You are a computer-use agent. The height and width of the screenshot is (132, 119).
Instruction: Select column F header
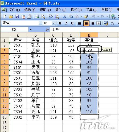108,35
